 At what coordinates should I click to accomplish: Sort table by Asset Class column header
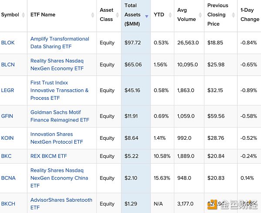coord(106,14)
